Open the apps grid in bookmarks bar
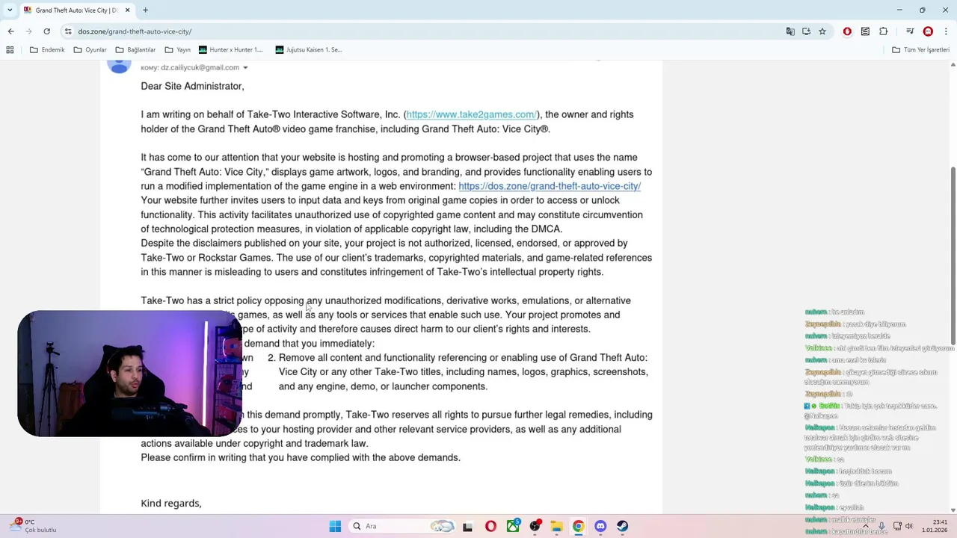Image resolution: width=957 pixels, height=538 pixels. (x=10, y=50)
